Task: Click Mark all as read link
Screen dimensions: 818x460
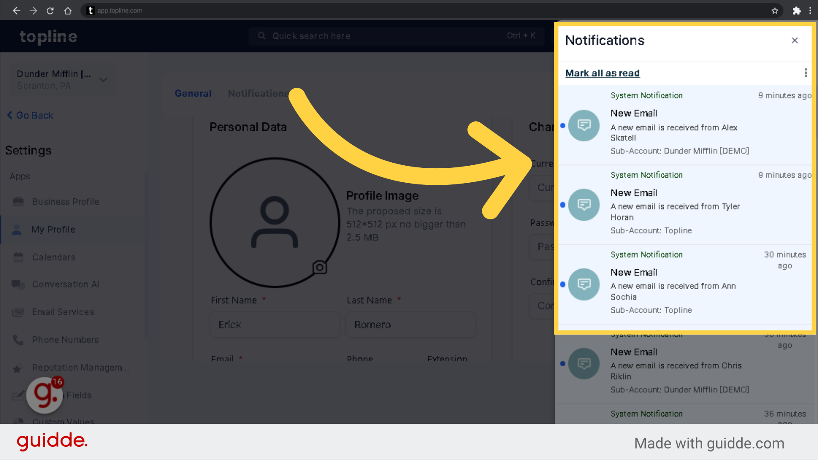Action: (x=602, y=73)
